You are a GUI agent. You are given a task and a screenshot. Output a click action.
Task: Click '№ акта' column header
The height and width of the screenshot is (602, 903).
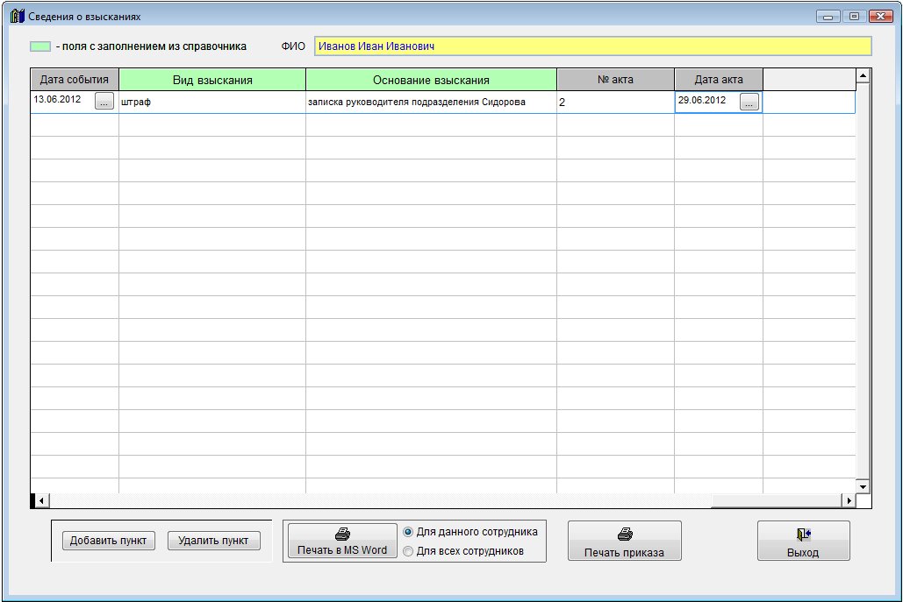click(x=616, y=80)
